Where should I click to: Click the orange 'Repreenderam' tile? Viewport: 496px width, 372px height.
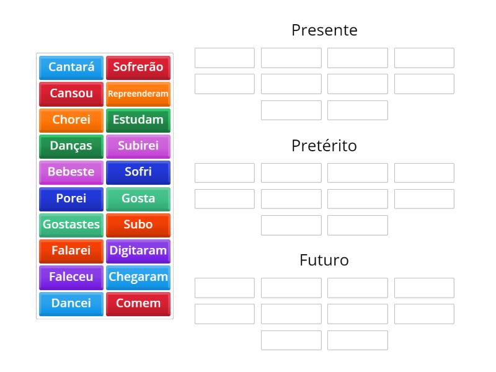(x=138, y=94)
